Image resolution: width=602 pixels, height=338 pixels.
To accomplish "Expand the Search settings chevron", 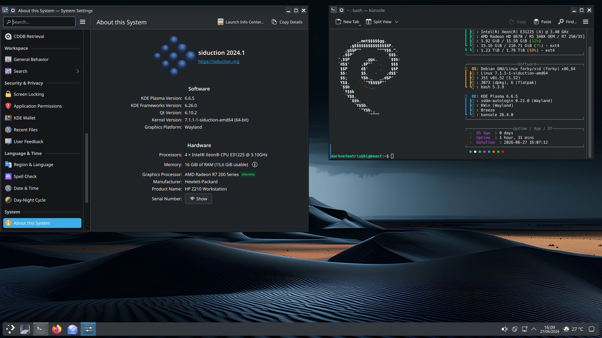I will pyautogui.click(x=77, y=71).
